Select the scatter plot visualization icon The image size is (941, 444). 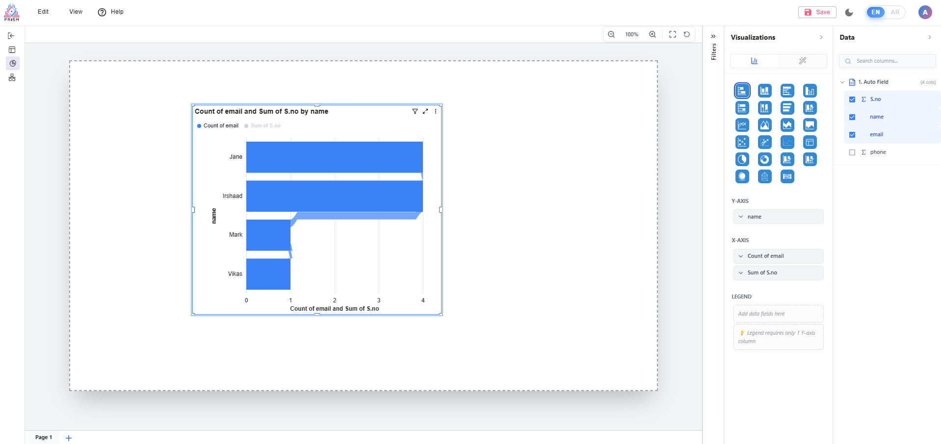click(x=742, y=142)
